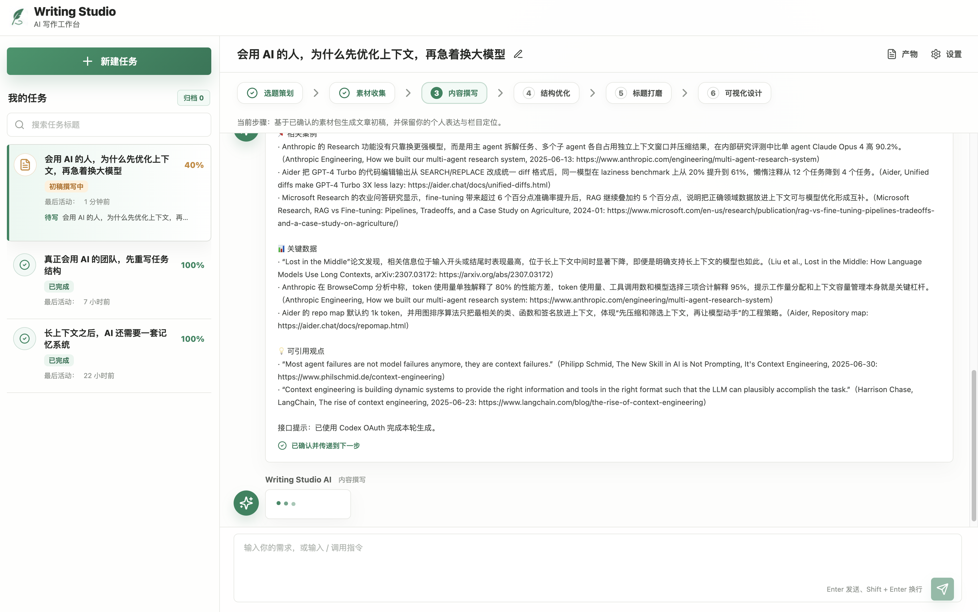Select the 可视化设计 step tab
Screen dimensions: 978x612
pos(735,93)
